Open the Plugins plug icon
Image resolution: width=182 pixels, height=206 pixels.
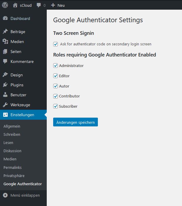tap(5, 85)
